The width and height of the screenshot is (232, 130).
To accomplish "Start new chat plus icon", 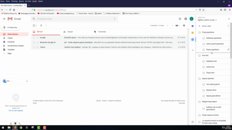I will [27, 81].
